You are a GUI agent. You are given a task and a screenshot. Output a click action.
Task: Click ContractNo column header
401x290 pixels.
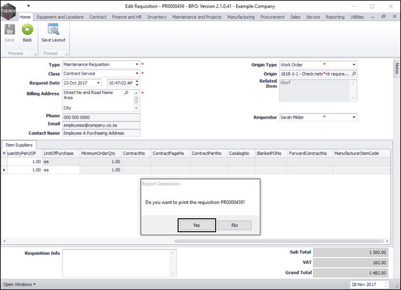point(136,153)
